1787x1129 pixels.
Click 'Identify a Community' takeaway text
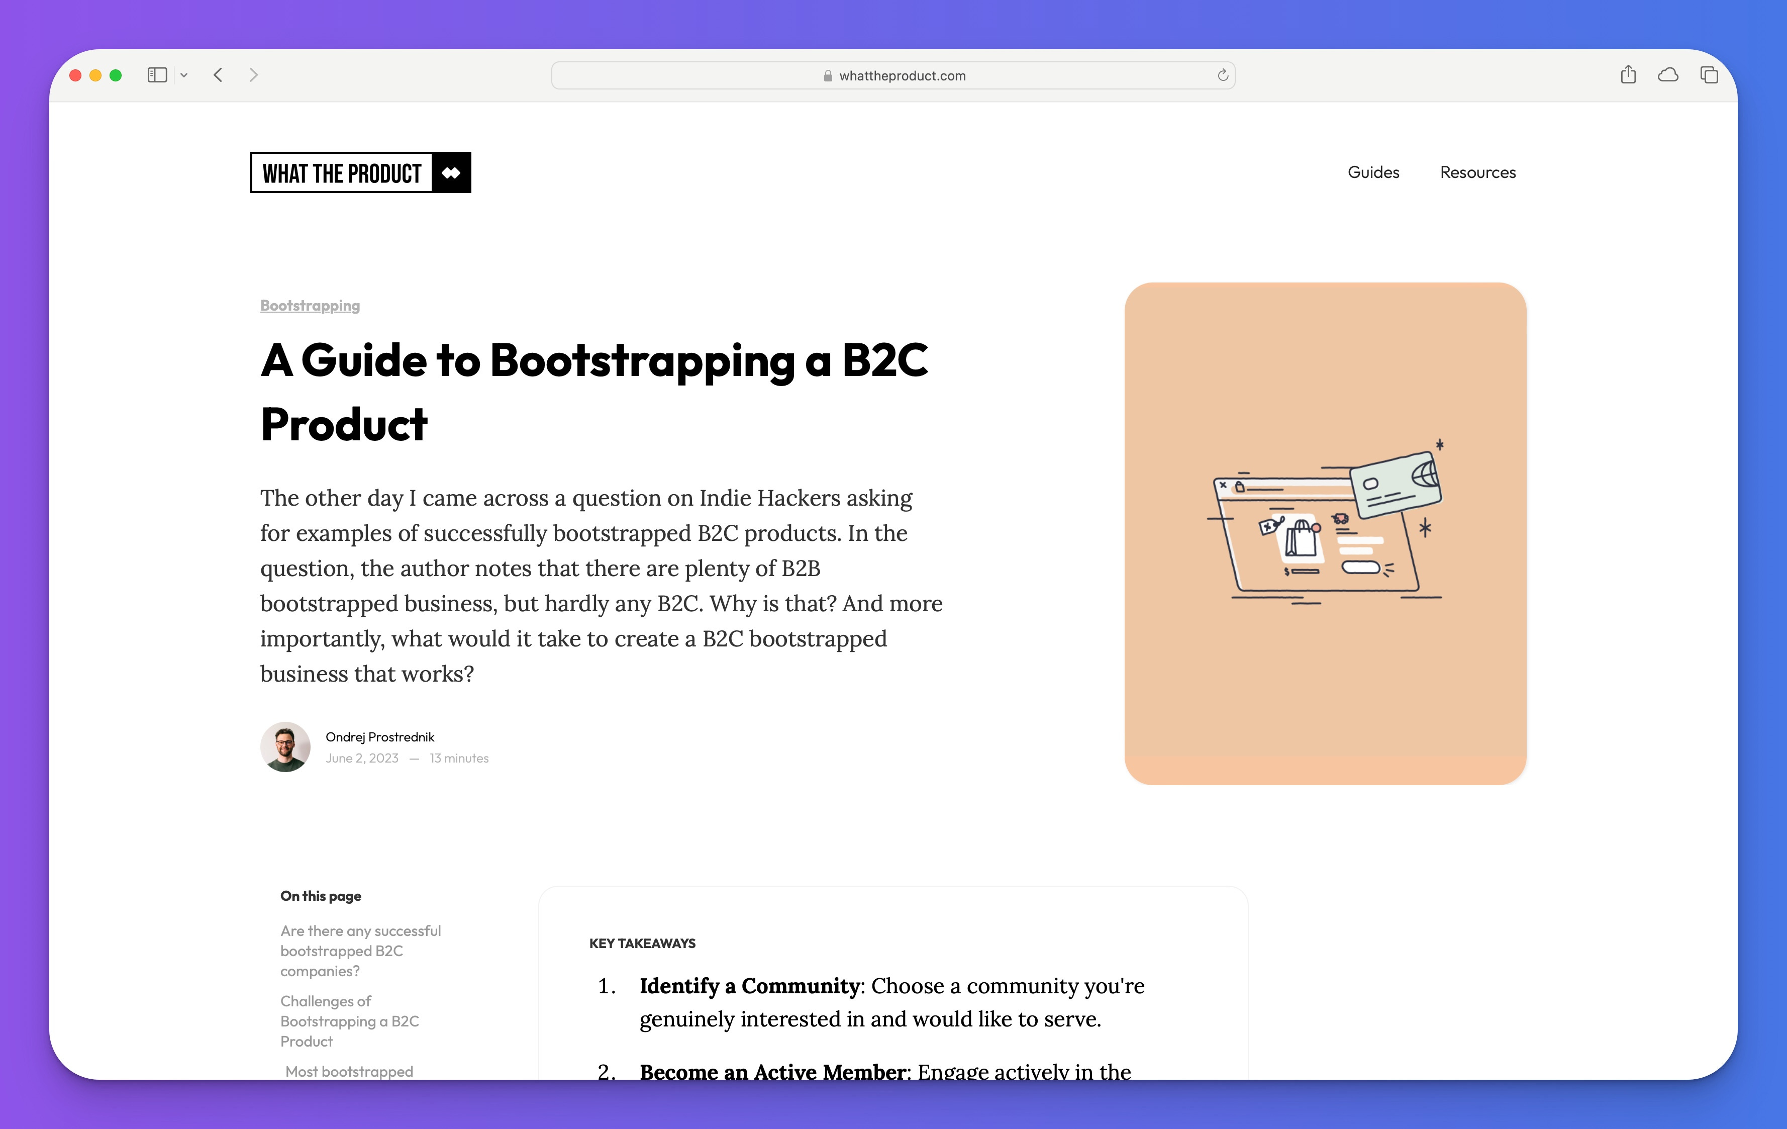tap(750, 986)
